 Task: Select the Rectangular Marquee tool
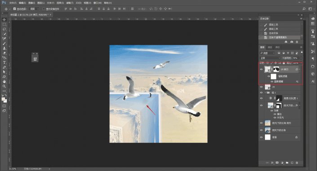4,24
